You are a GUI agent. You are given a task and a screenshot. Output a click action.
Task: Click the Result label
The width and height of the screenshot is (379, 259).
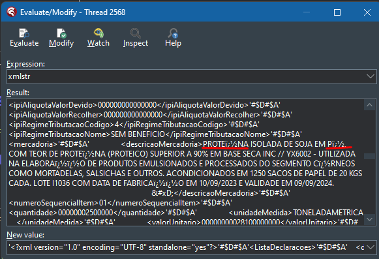pos(18,93)
